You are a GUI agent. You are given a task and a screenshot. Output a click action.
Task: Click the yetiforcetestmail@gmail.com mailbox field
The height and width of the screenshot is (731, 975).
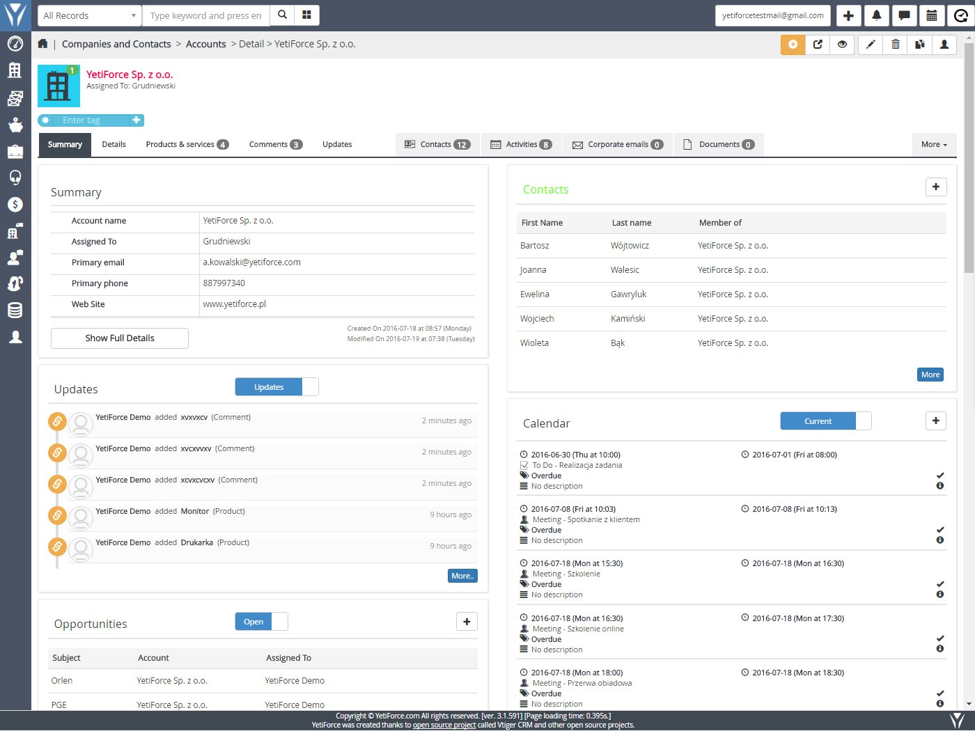click(x=773, y=15)
